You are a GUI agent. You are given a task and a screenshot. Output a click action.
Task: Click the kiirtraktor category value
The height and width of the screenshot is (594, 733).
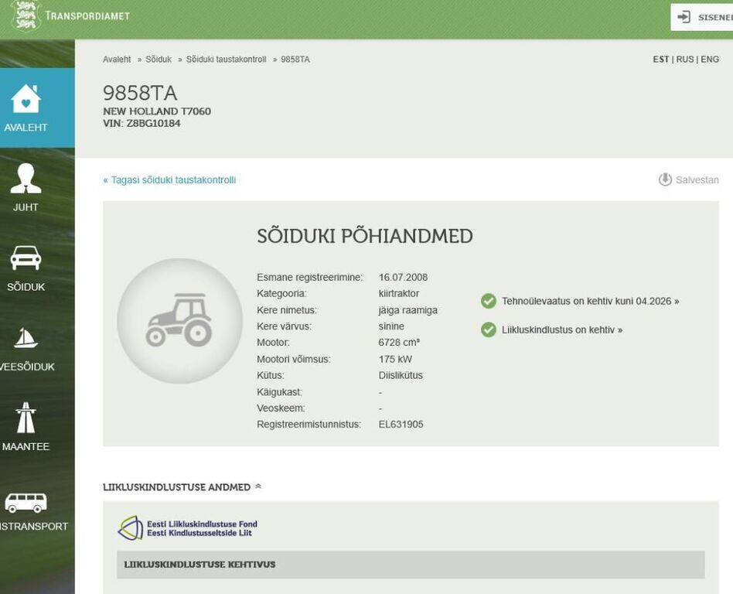[399, 293]
